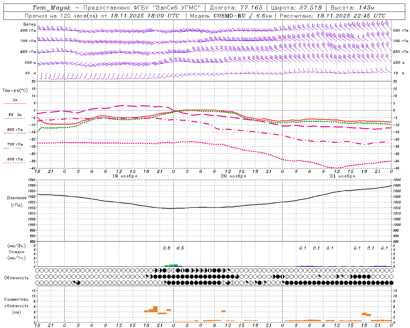410x328 pixels.
Task: Click the 0.5 precipitation value
Action: point(180,248)
